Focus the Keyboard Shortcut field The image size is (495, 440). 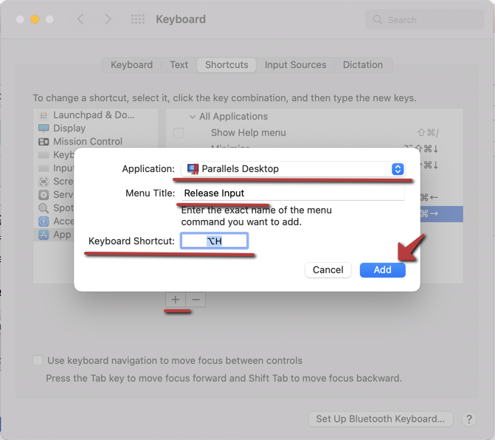tap(215, 241)
